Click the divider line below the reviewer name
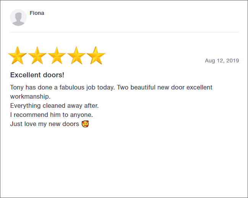The width and height of the screenshot is (248, 198). [x=124, y=32]
